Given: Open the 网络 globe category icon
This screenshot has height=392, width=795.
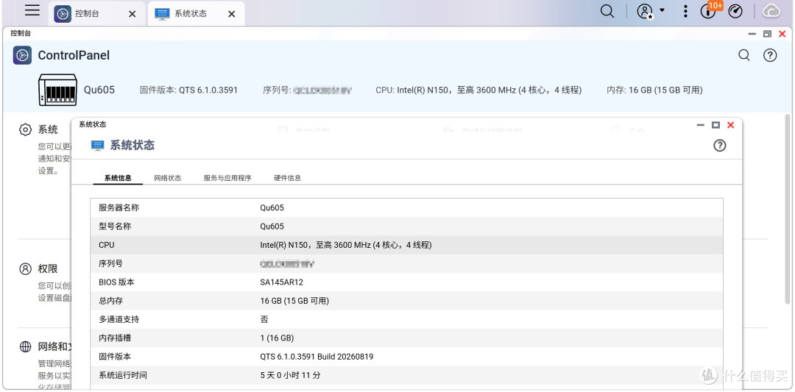Looking at the screenshot, I should (x=25, y=347).
